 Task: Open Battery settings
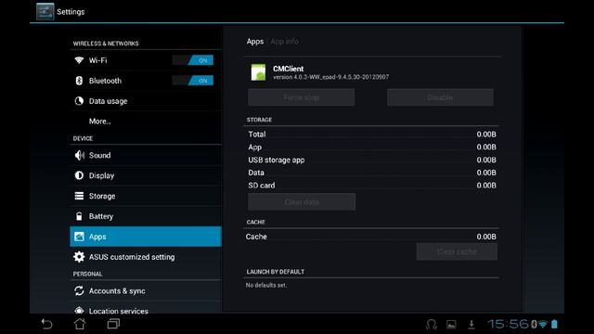point(146,216)
